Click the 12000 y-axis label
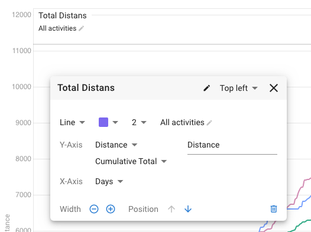 click(x=21, y=15)
